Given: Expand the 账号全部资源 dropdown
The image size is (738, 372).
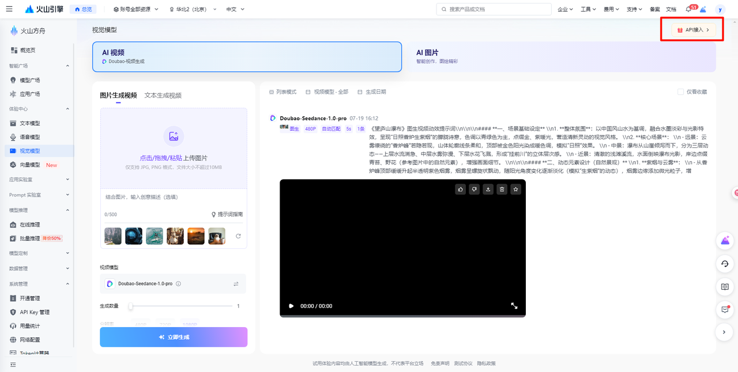Looking at the screenshot, I should [x=136, y=9].
